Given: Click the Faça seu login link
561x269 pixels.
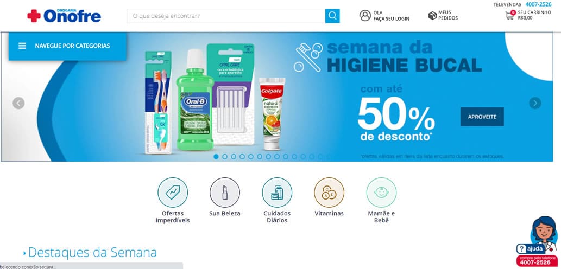Looking at the screenshot, I should 392,18.
